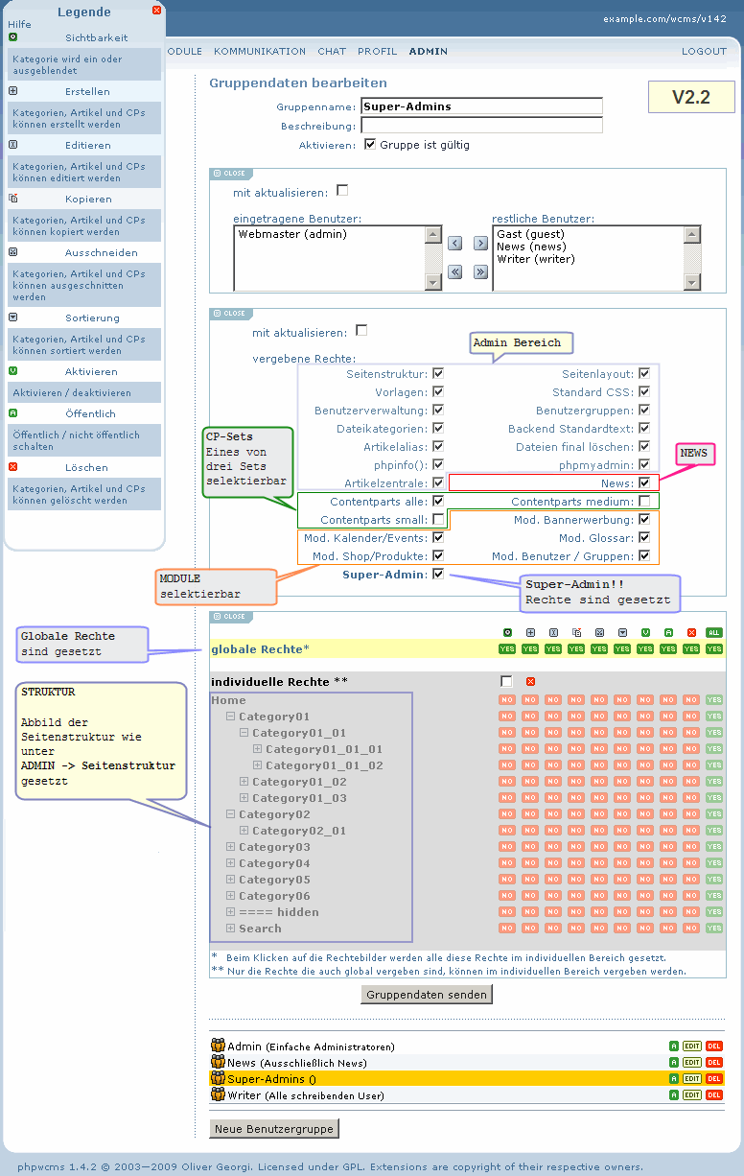Click DEL icon for the News group

[714, 1063]
